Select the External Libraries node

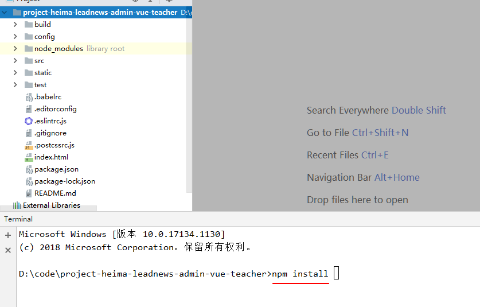click(x=52, y=205)
